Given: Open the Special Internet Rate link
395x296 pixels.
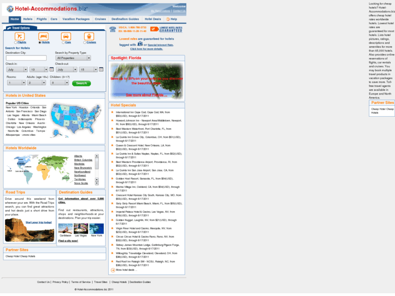Looking at the screenshot, I should (160, 45).
